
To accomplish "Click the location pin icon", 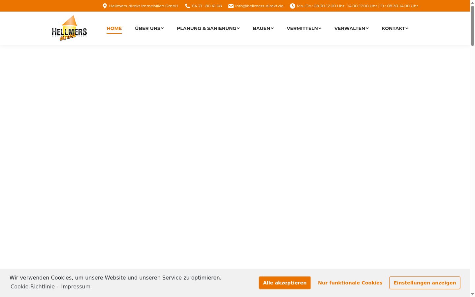I will tap(105, 6).
